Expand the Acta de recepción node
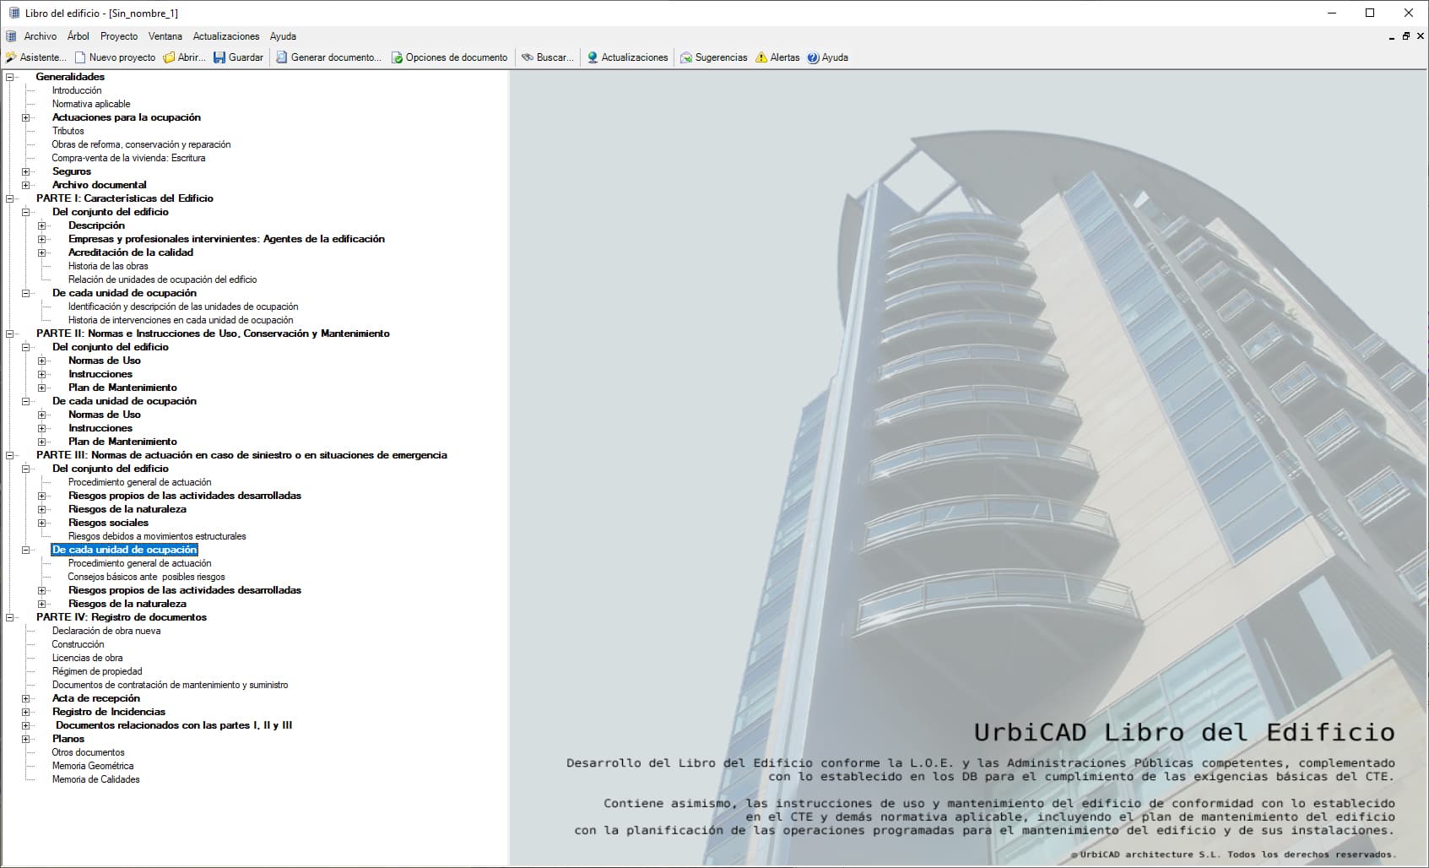The height and width of the screenshot is (868, 1429). coord(26,698)
